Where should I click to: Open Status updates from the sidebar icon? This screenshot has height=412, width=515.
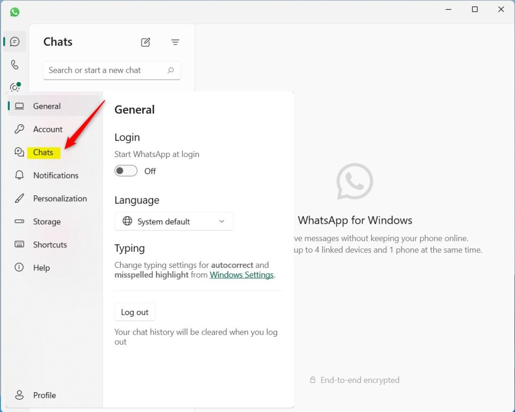point(15,87)
